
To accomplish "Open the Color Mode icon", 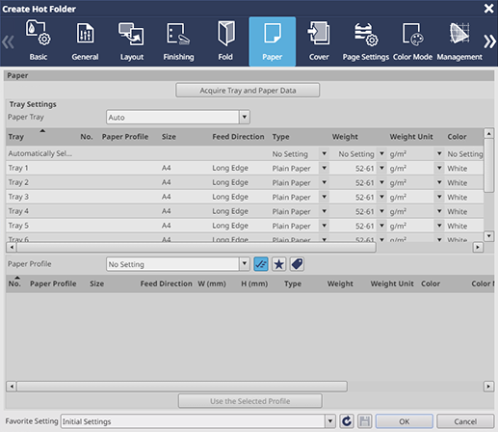I will [x=412, y=34].
